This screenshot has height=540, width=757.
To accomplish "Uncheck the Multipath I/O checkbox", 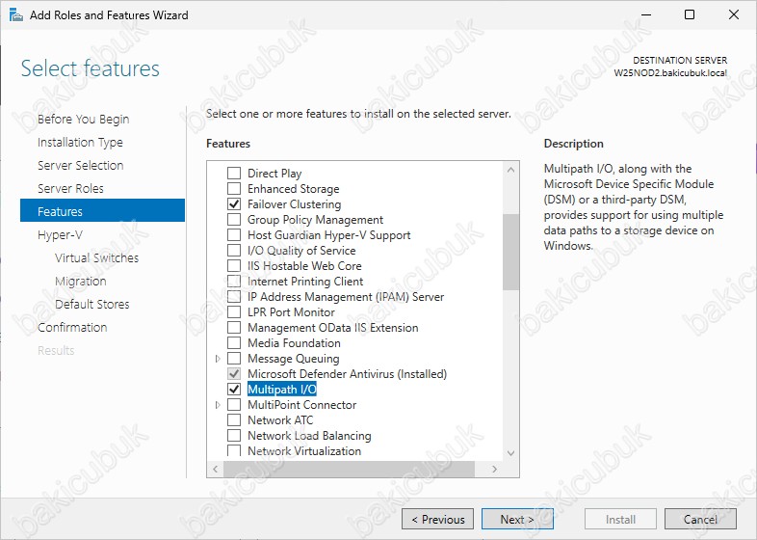I will click(234, 390).
